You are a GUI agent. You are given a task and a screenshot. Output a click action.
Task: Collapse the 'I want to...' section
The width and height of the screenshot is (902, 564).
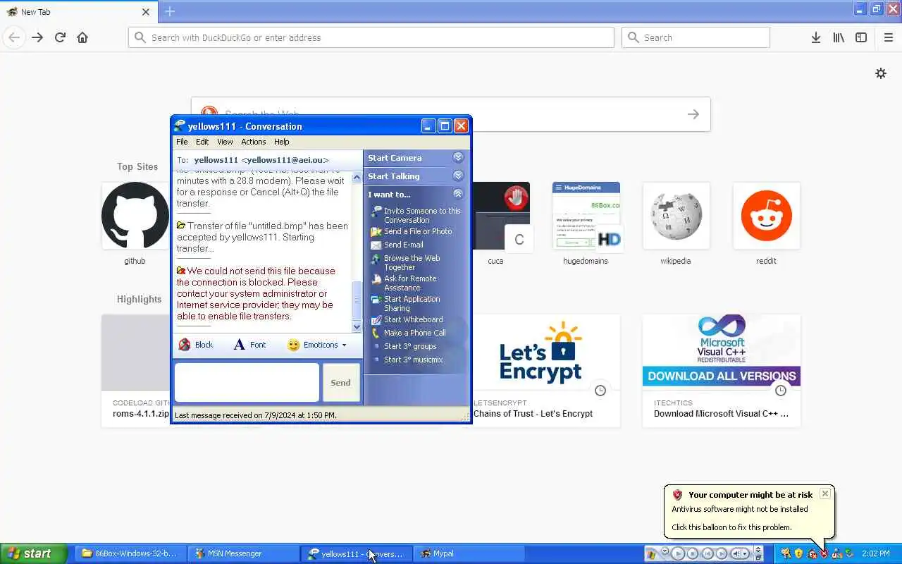pyautogui.click(x=458, y=194)
